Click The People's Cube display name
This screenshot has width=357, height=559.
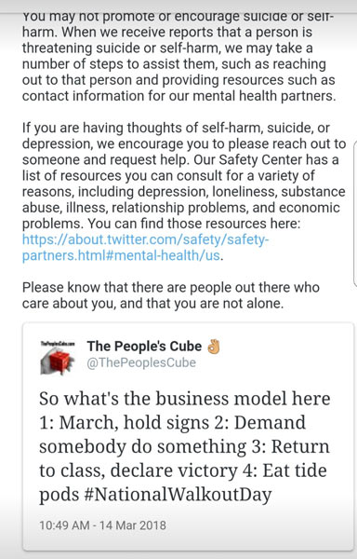point(144,347)
